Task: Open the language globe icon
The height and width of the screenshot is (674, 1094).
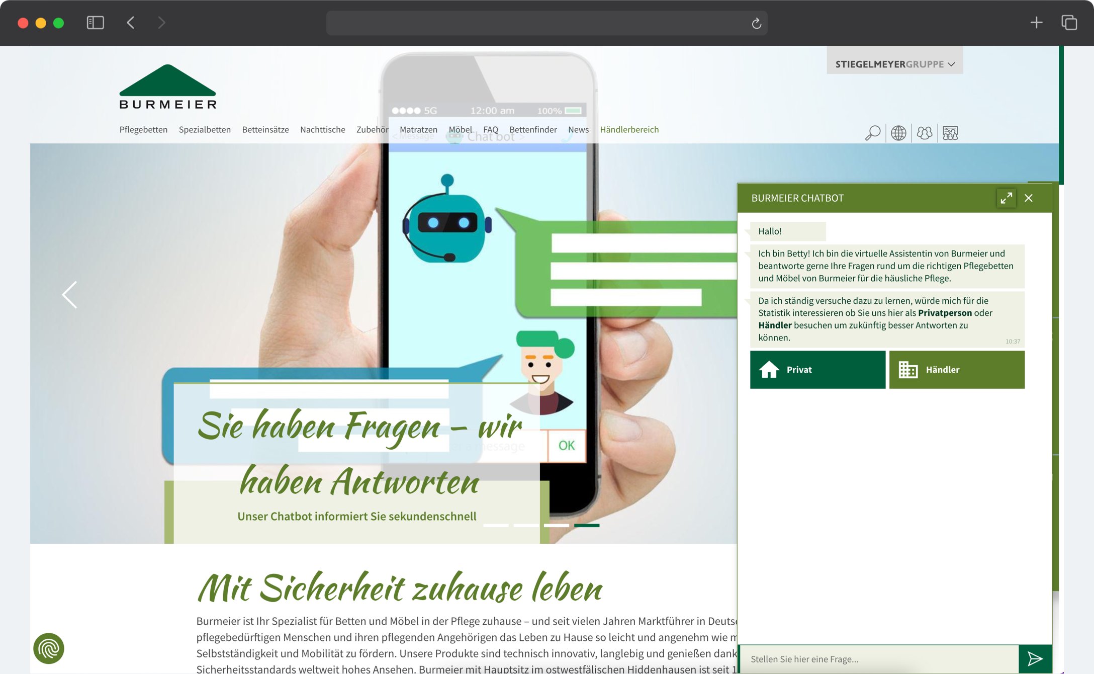Action: pyautogui.click(x=898, y=133)
